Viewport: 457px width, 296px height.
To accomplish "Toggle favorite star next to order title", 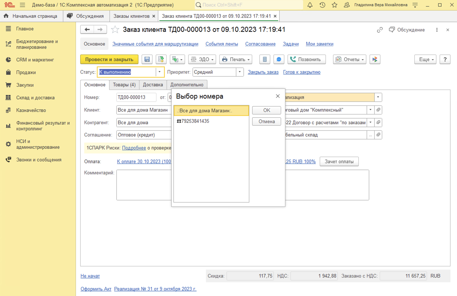I will 115,30.
